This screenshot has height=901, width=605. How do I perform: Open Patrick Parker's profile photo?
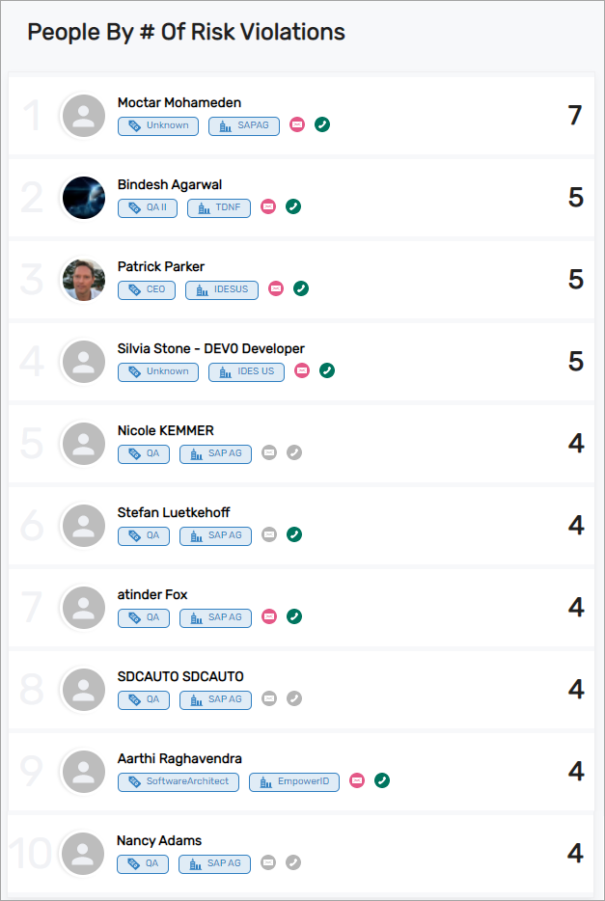[84, 280]
